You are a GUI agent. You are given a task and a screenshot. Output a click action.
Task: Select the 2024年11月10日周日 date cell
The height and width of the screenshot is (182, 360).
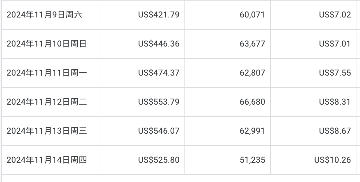[50, 44]
